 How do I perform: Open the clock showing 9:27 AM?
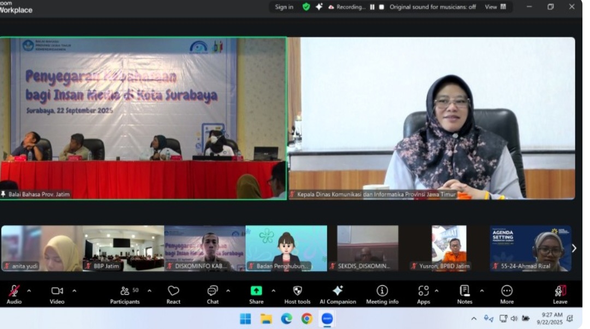coord(550,319)
